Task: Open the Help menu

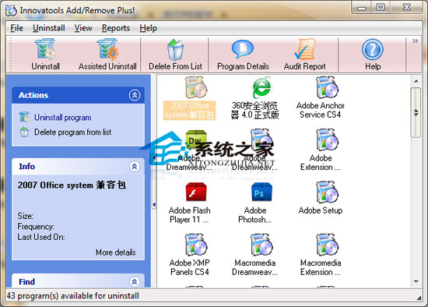Action: point(148,28)
